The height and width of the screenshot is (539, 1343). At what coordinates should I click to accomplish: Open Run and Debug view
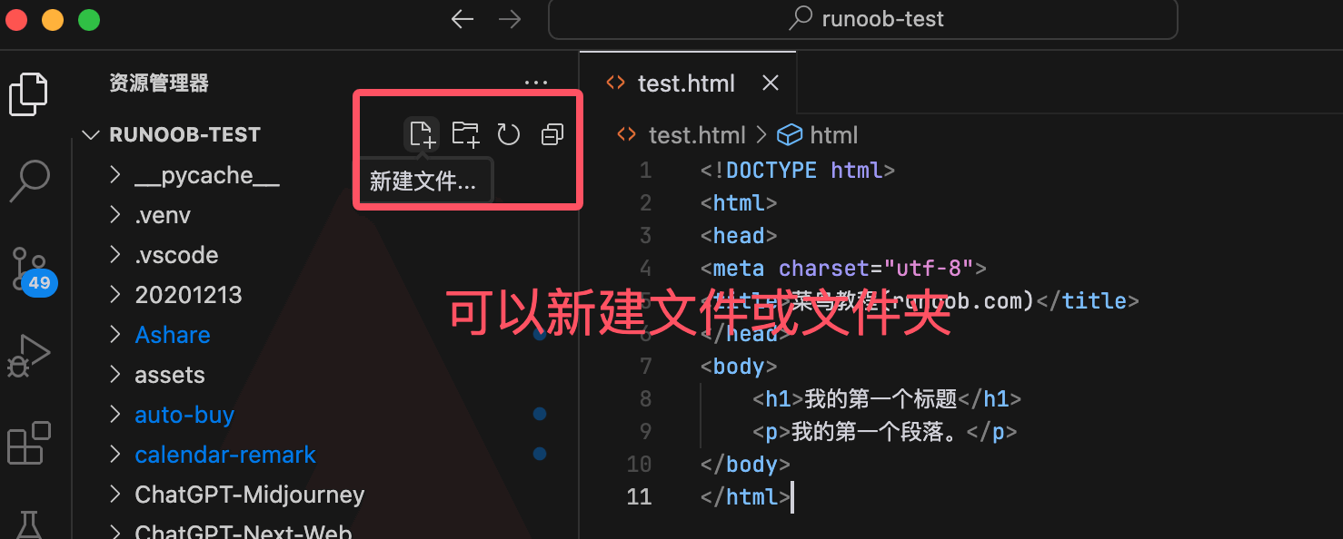(28, 357)
